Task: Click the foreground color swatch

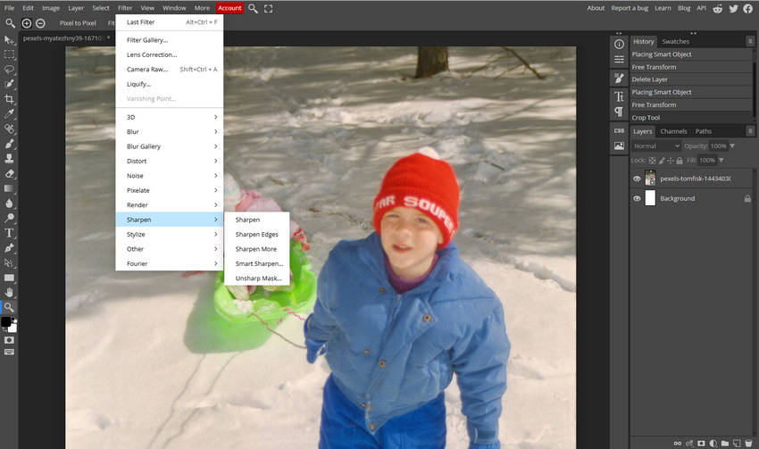Action: pyautogui.click(x=6, y=321)
